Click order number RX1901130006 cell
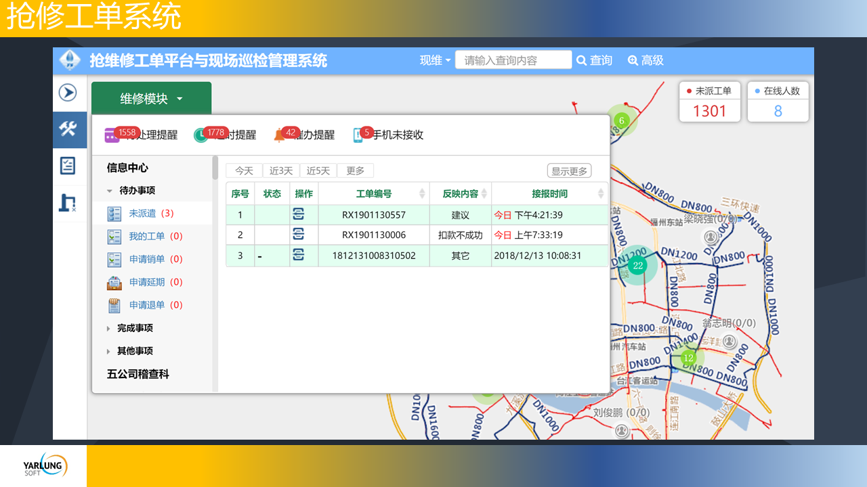867x487 pixels. point(374,235)
